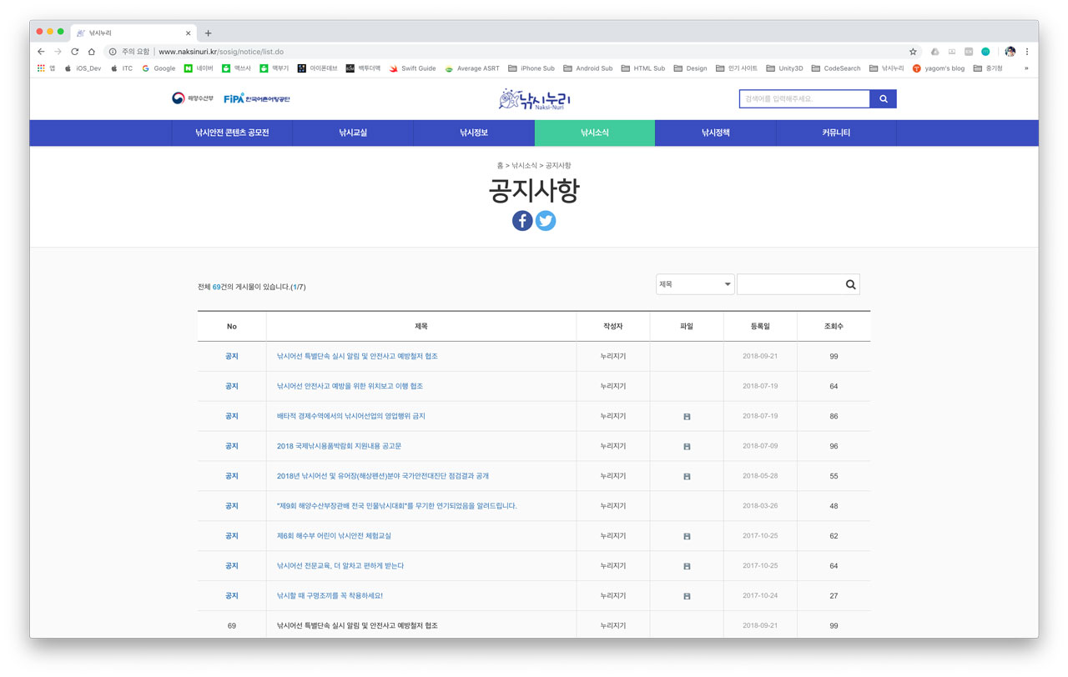Bookmark page with the star icon
This screenshot has width=1068, height=677.
[x=913, y=52]
